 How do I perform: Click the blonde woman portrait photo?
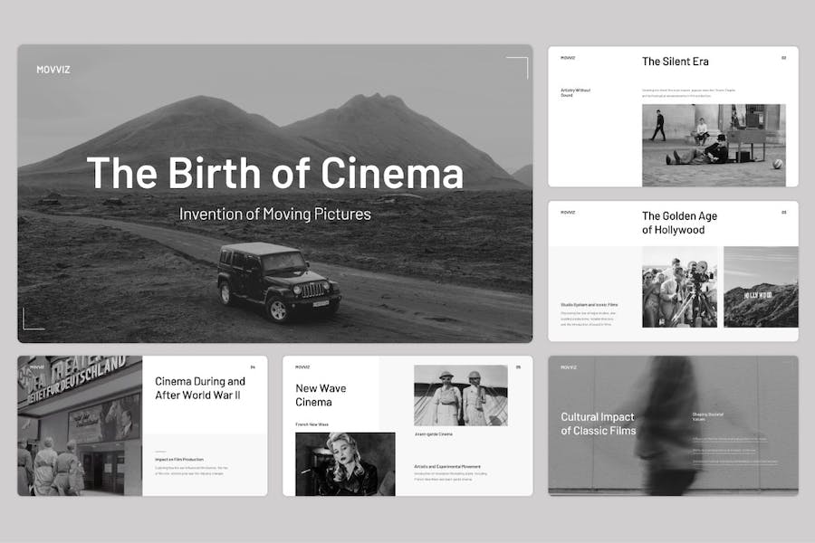(345, 464)
